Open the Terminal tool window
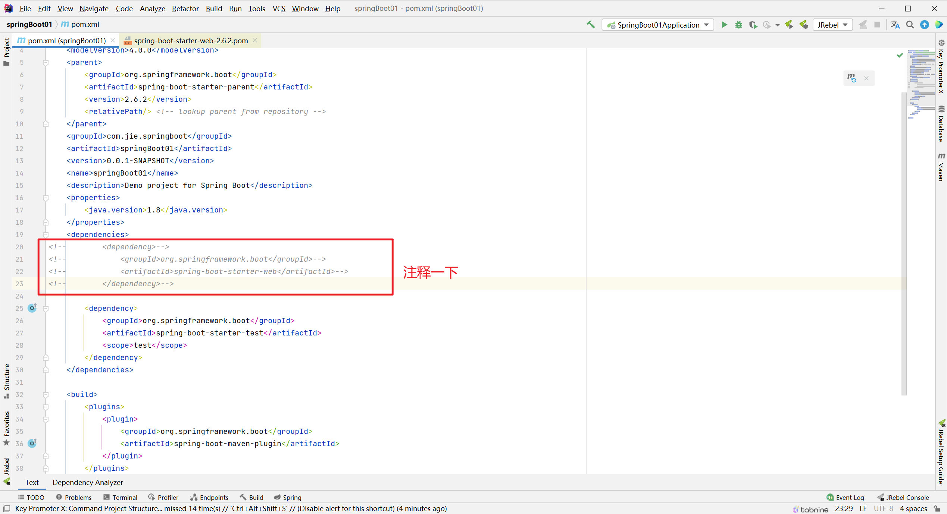The width and height of the screenshot is (947, 514). [x=120, y=497]
